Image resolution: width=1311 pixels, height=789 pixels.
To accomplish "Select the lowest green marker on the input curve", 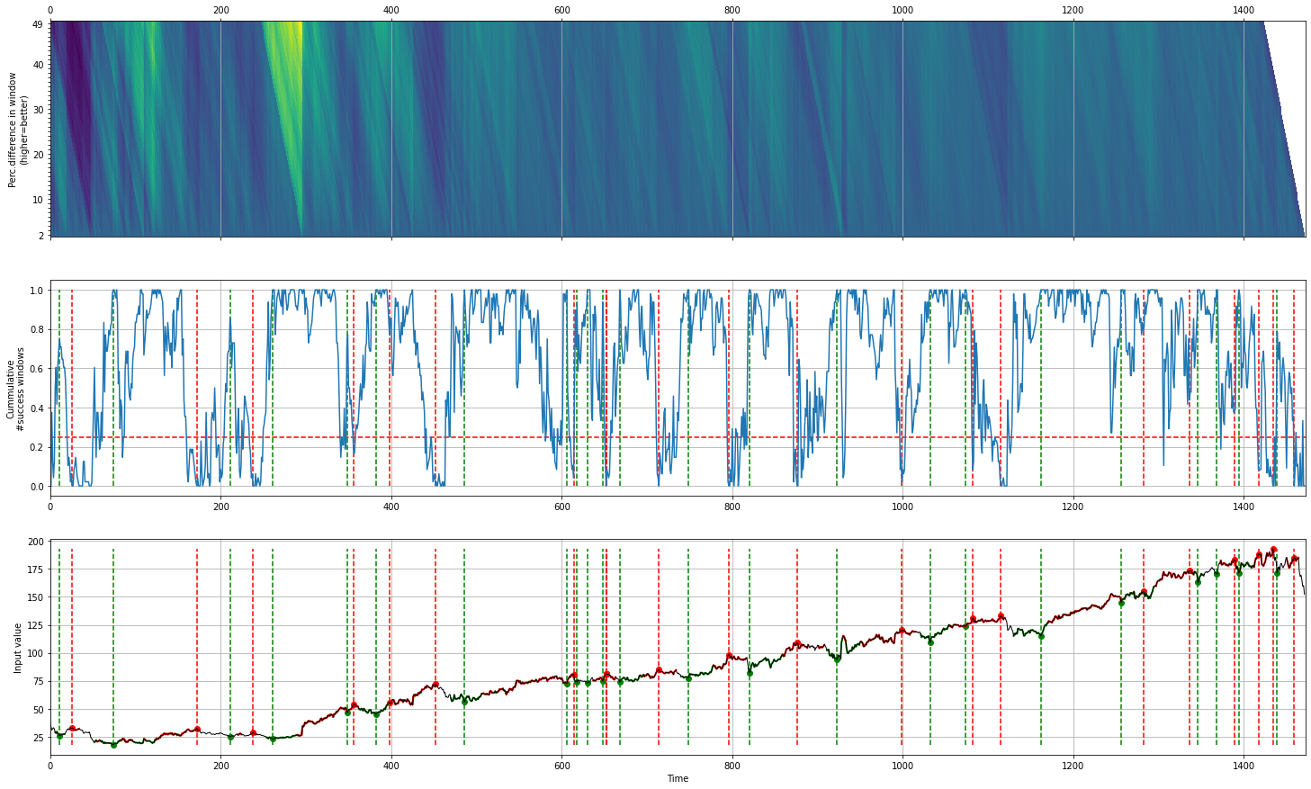I will pos(113,745).
